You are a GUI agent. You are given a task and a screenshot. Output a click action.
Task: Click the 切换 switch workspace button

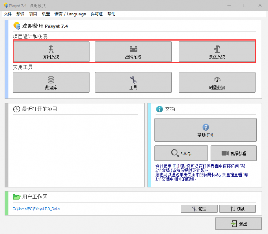pyautogui.click(x=237, y=209)
